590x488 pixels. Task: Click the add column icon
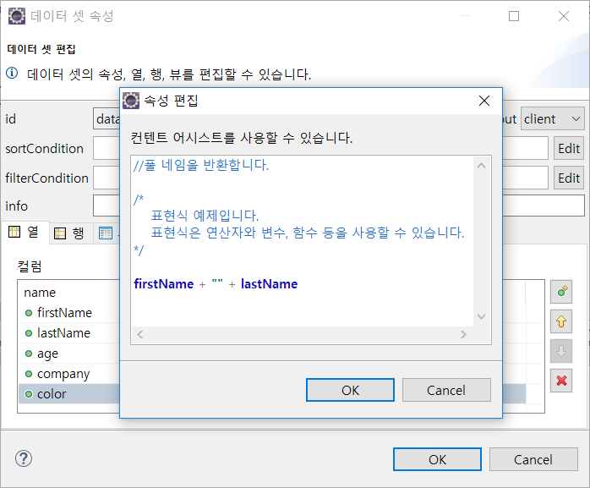(561, 293)
